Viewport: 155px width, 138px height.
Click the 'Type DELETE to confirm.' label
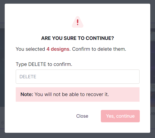pos(44,64)
